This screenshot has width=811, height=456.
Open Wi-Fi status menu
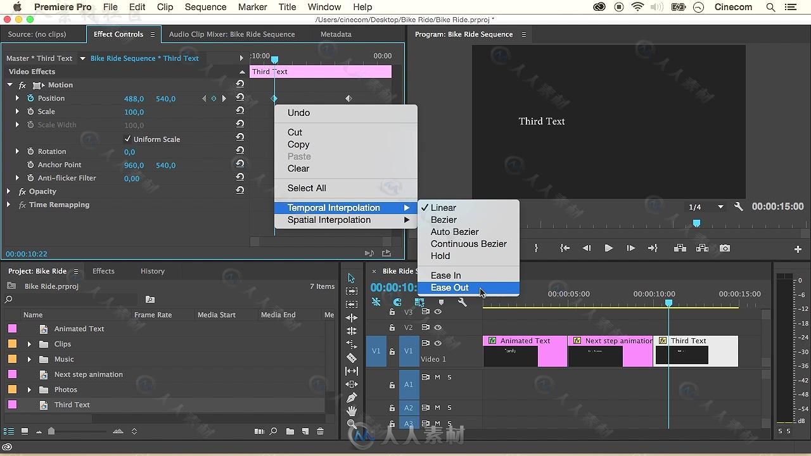coord(637,7)
